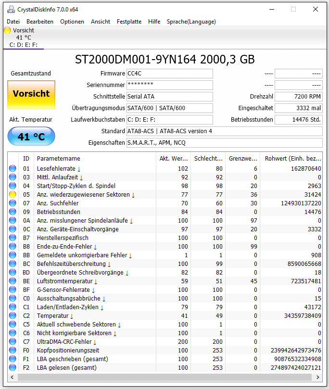Click the Grenzwe... column header
329x389 pixels.
pyautogui.click(x=242, y=159)
